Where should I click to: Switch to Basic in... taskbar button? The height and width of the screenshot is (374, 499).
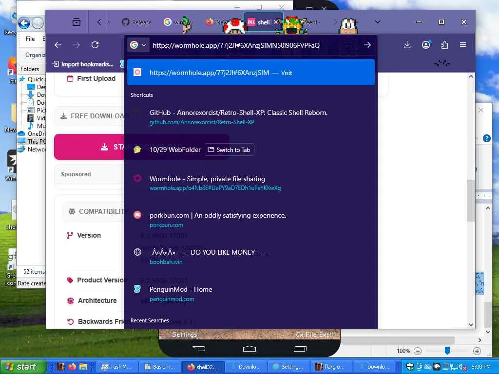(160, 367)
